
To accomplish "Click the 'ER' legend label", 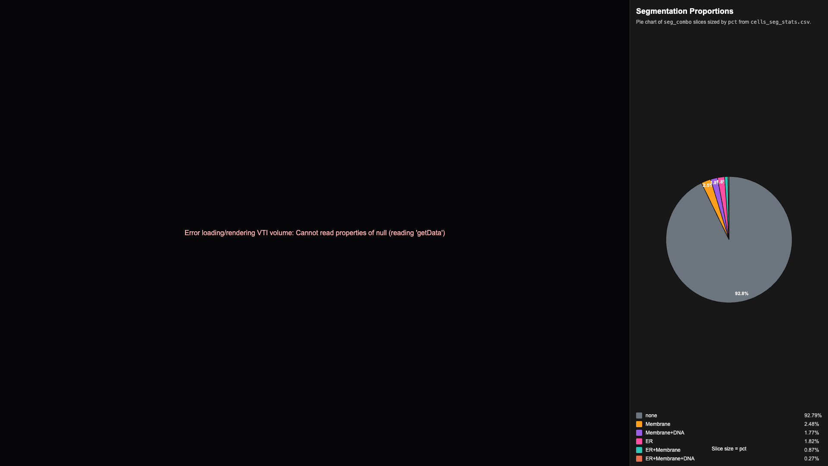I will coord(649,441).
